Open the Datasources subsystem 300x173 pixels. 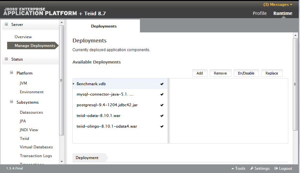pyautogui.click(x=31, y=112)
